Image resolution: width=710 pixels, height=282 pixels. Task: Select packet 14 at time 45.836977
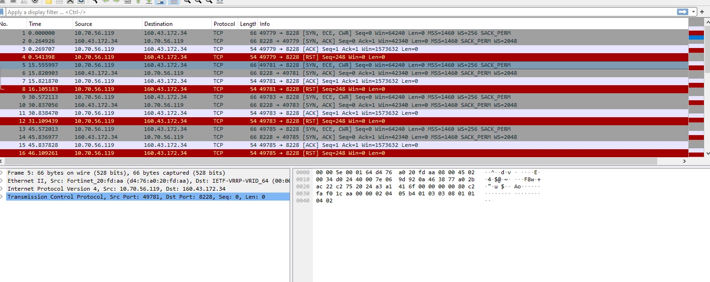(344, 137)
